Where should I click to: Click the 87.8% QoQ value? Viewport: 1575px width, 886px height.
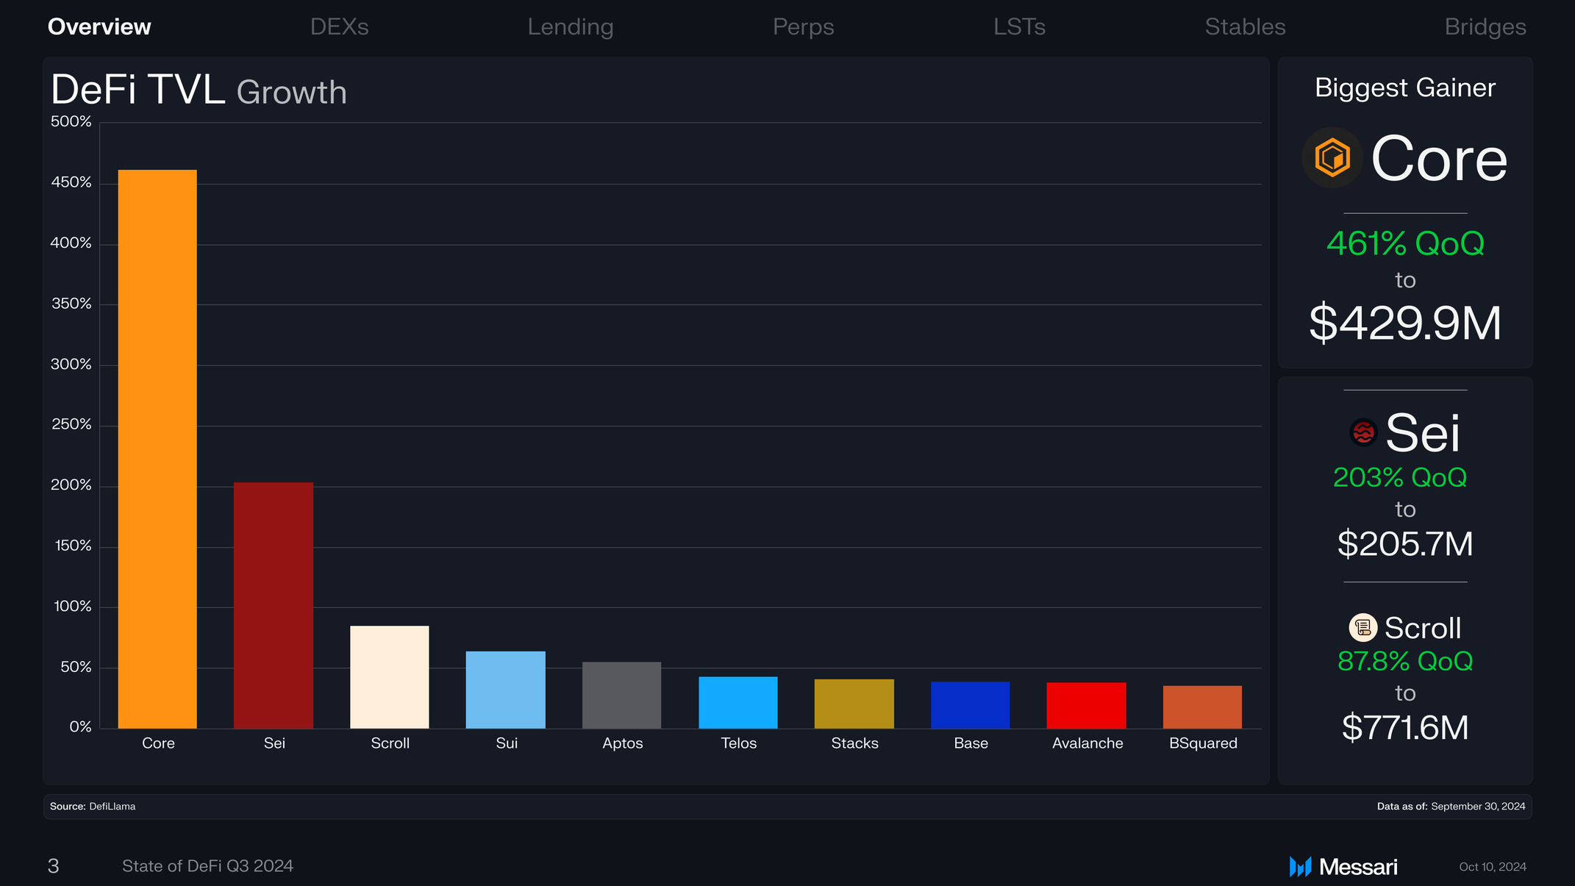(x=1405, y=662)
